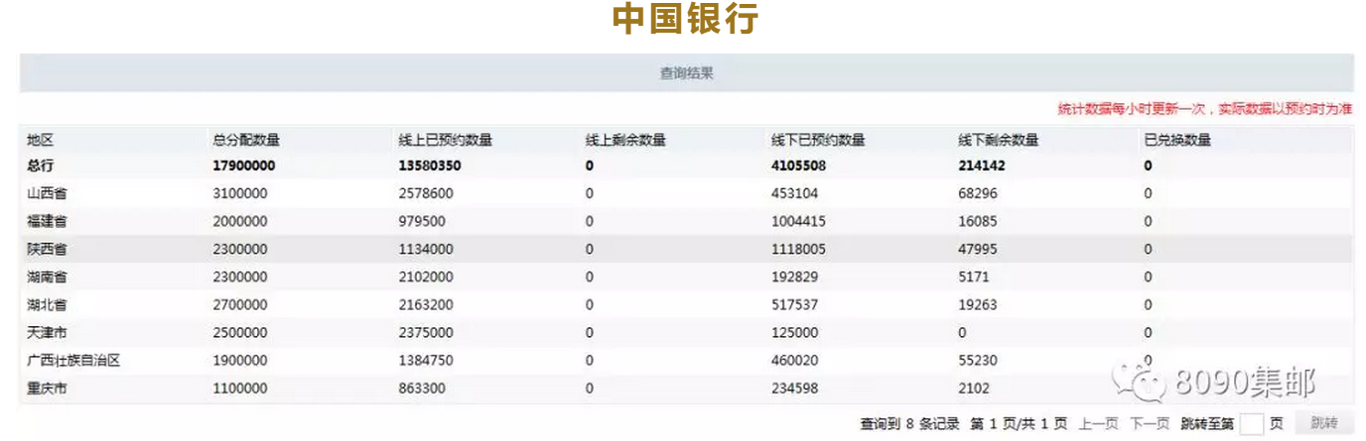Click 天津市 online reserved 2375000
1366x441 pixels.
coord(426,332)
